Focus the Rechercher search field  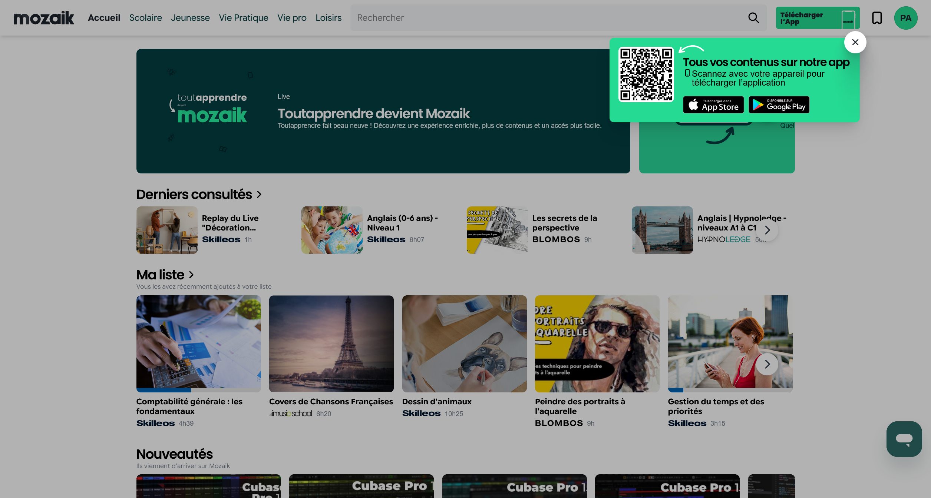(549, 18)
